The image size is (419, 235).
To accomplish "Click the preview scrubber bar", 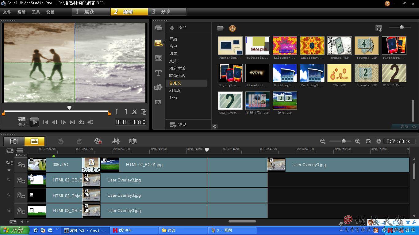I will [x=56, y=111].
